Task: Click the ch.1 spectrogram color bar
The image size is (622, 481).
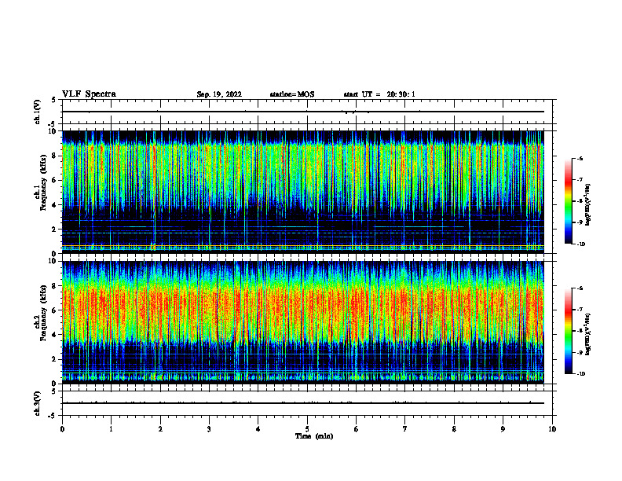Action: [569, 201]
